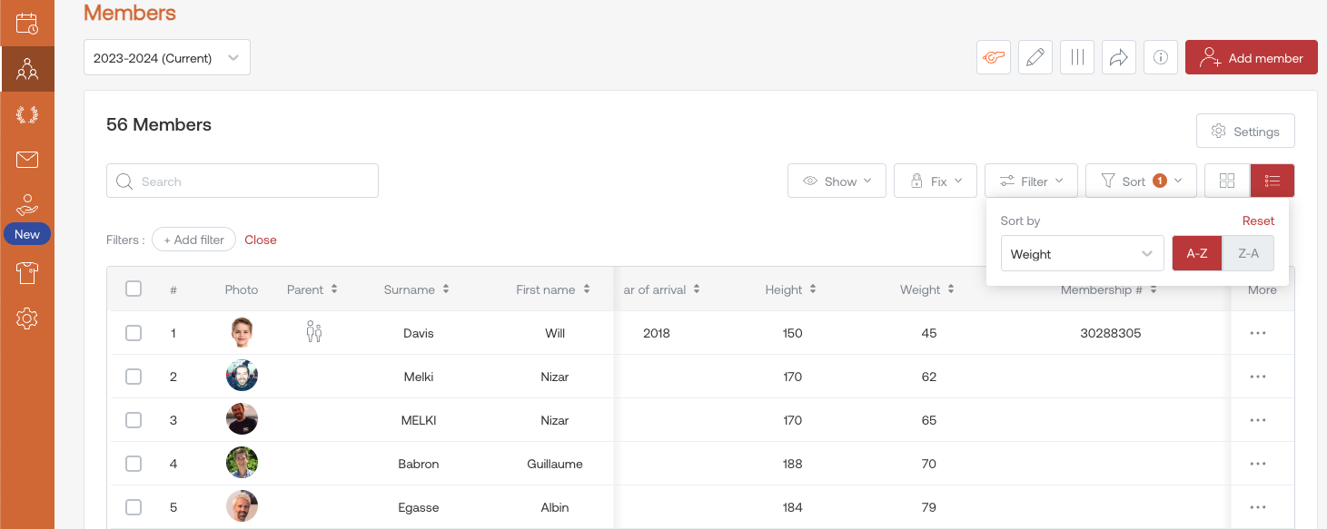Check the box for Davis Will
This screenshot has width=1327, height=529.
pos(134,333)
